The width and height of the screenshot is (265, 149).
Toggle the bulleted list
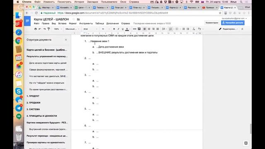point(177,29)
